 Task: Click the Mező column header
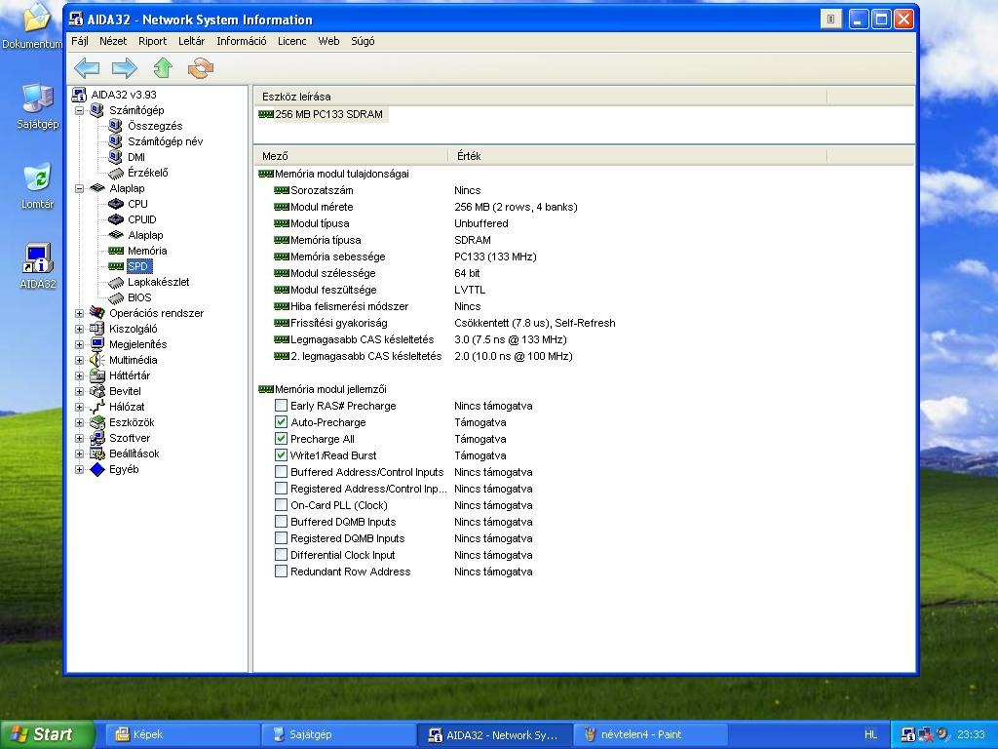pos(351,155)
